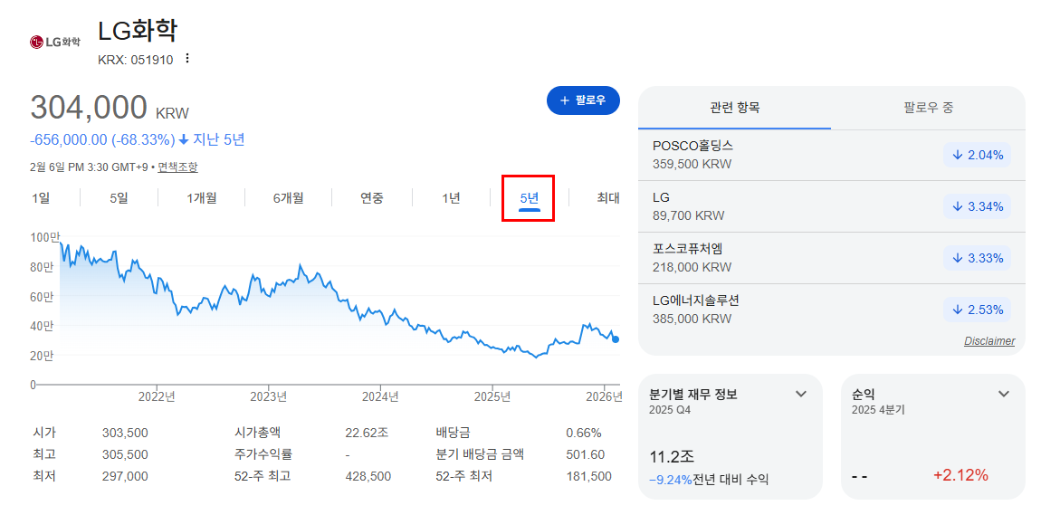1041x515 pixels.
Task: Click the 52-주 최저 value 181,500
Action: point(589,476)
